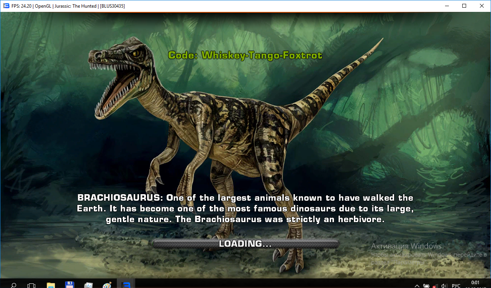Open the disconnected network tray icon
491x288 pixels.
coord(435,285)
